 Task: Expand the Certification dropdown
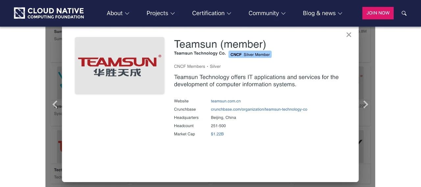tap(211, 13)
